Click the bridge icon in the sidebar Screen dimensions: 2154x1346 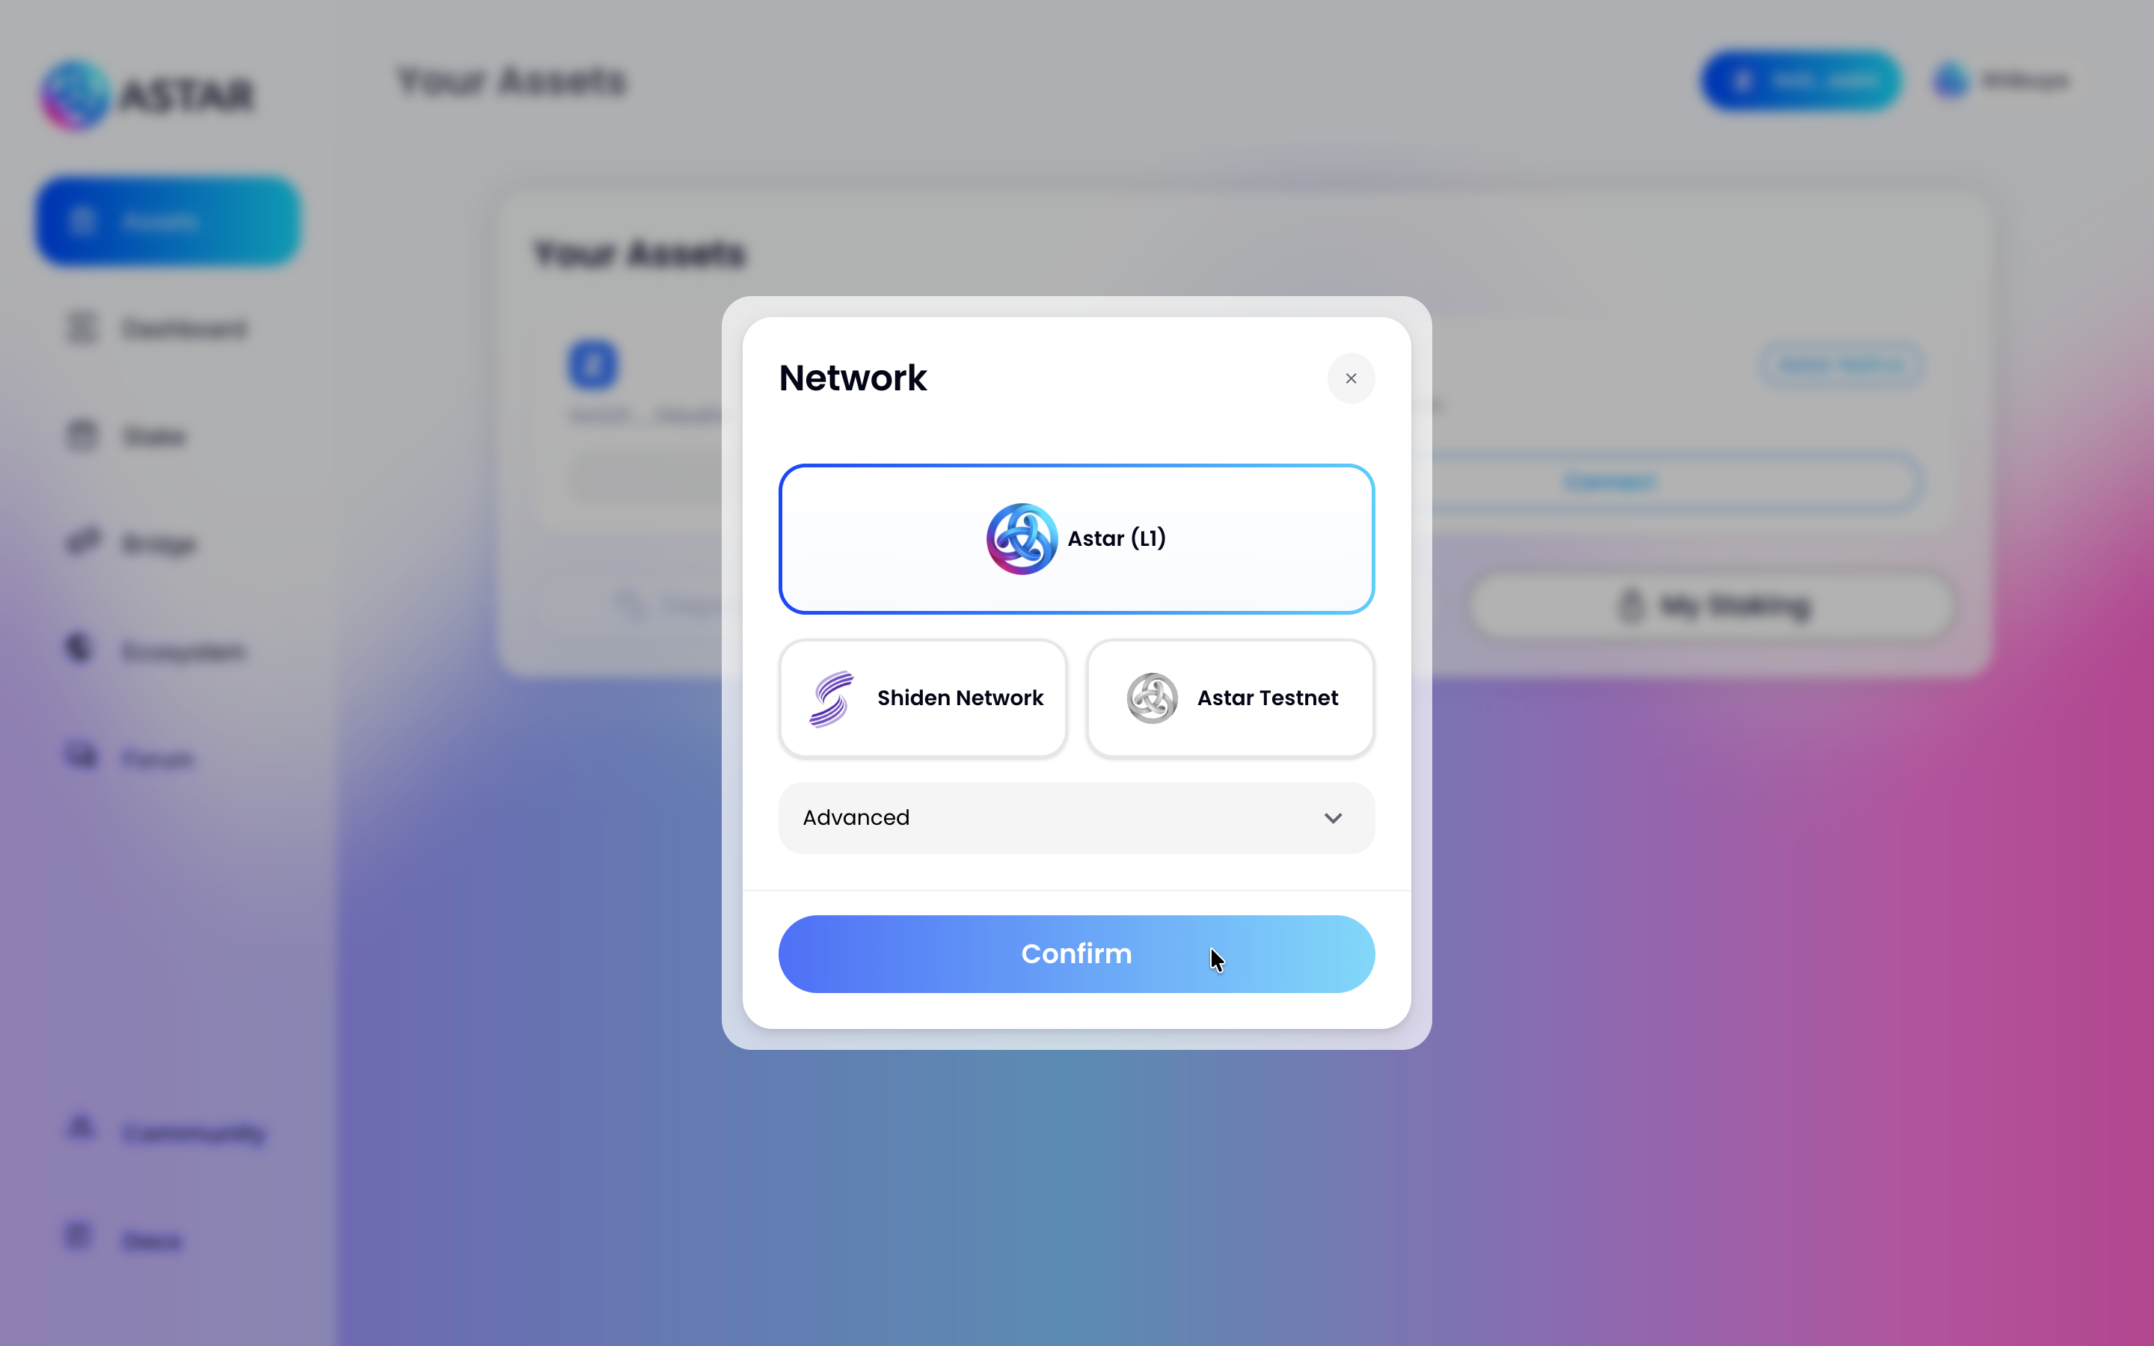tap(83, 541)
